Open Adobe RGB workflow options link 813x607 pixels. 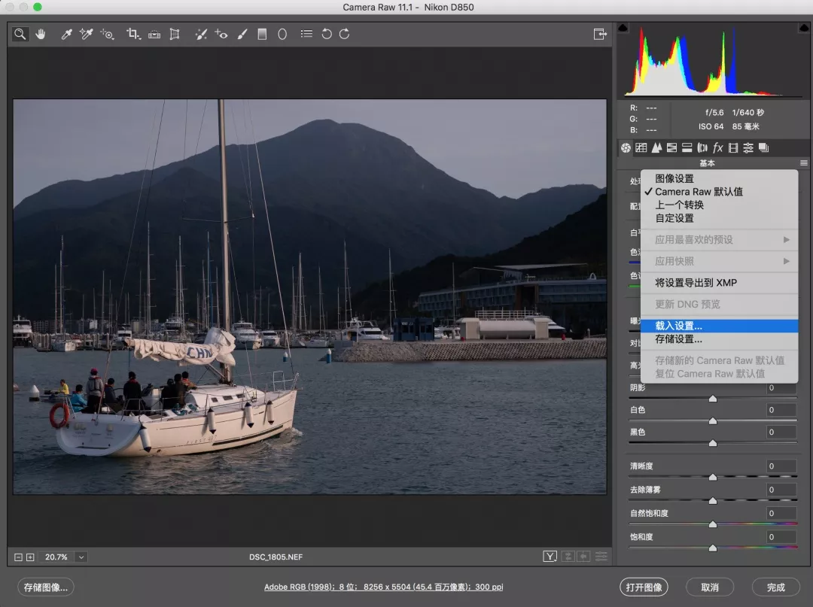coord(383,587)
